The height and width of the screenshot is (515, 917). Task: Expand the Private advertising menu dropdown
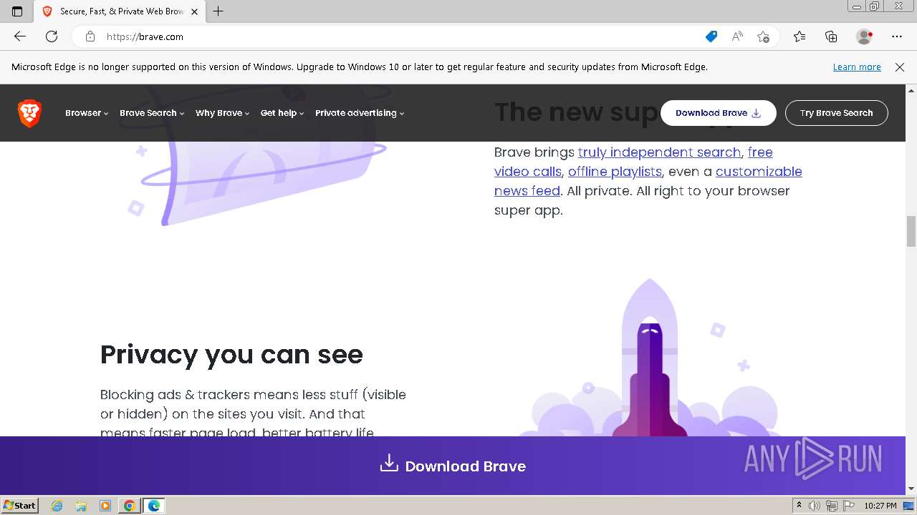coord(360,113)
